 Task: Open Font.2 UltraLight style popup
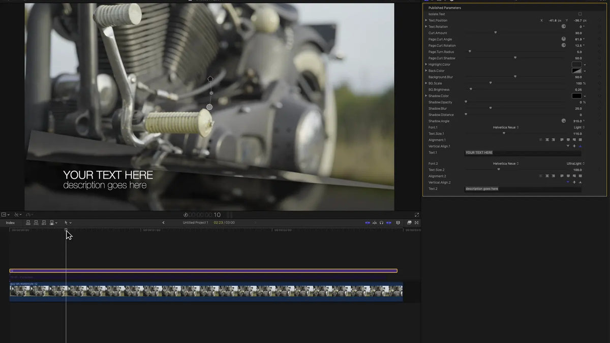click(575, 164)
